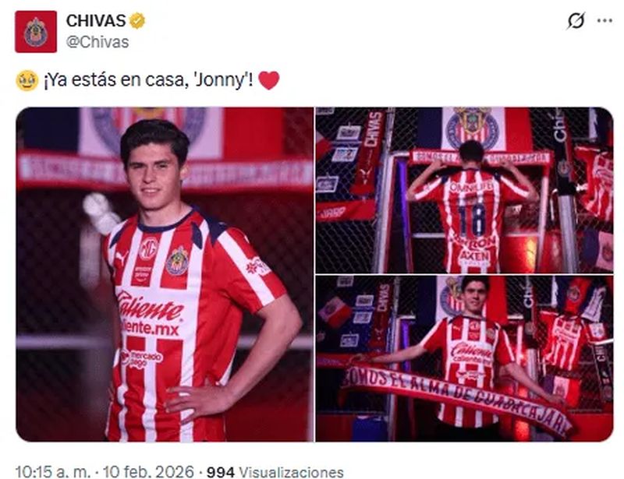Click the 994 Visualizaciones count
624x479 pixels.
pyautogui.click(x=275, y=472)
